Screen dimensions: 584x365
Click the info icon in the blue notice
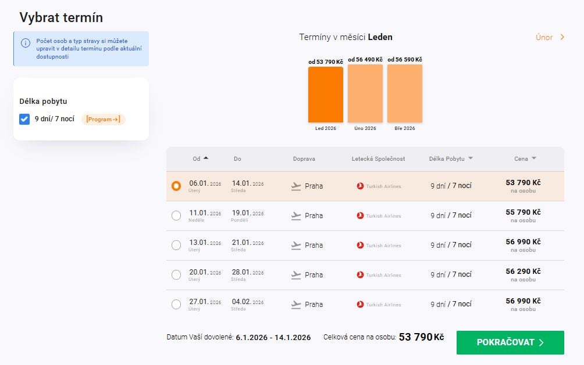pyautogui.click(x=25, y=43)
